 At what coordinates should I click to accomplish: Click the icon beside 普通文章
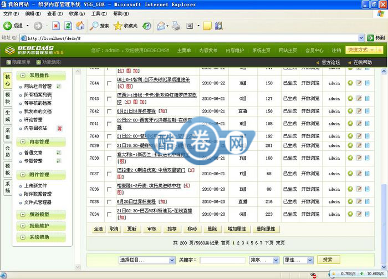59,153
